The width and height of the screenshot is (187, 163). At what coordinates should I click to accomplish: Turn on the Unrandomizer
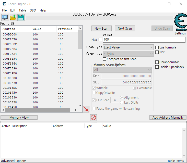coord(157,62)
